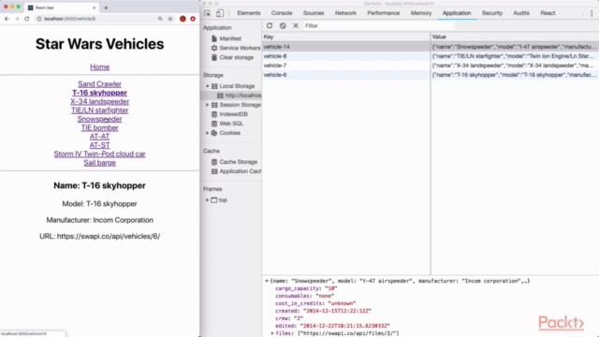The height and width of the screenshot is (337, 599).
Task: Switch to the Audits tab
Action: click(521, 13)
